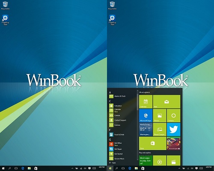The height and width of the screenshot is (171, 214).
Task: Open Get Office in the app list
Action: coord(116,144)
